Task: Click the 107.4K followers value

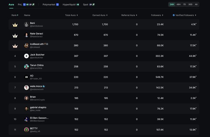Action: [160, 130]
